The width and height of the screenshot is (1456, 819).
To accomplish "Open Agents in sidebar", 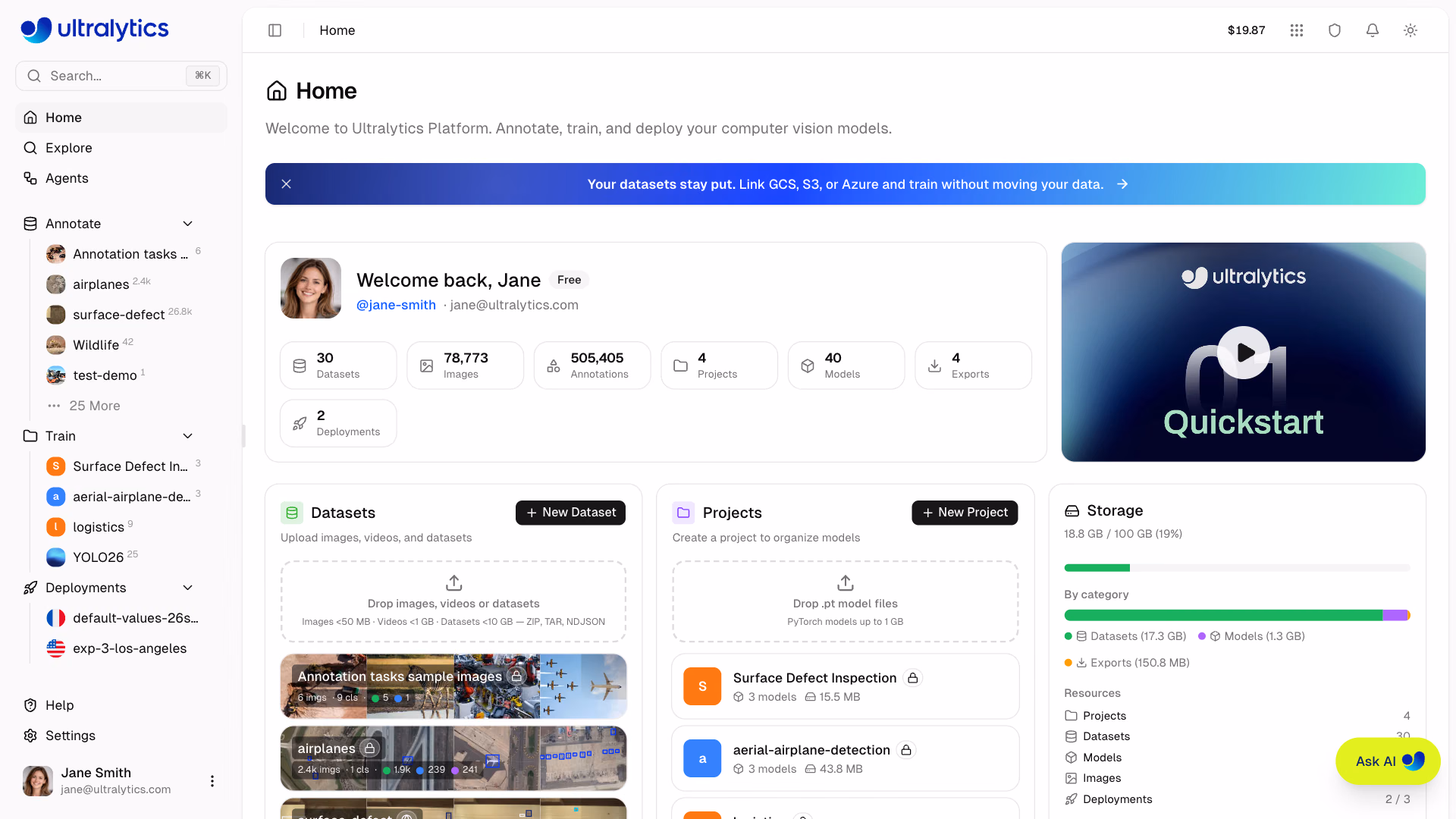I will 121,178.
